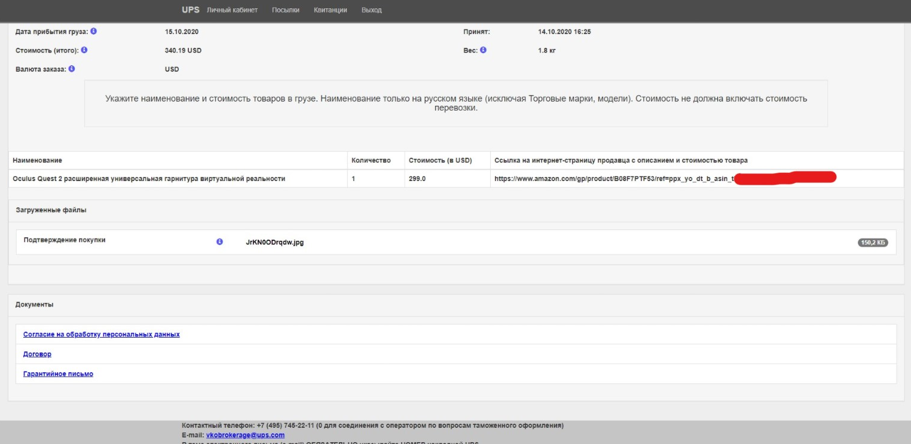Click the weight value 1.8 кг

[547, 51]
